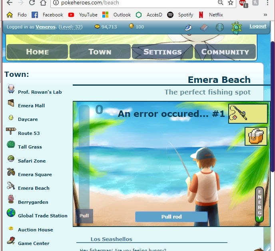Visit Emera Mall

[x=32, y=106]
